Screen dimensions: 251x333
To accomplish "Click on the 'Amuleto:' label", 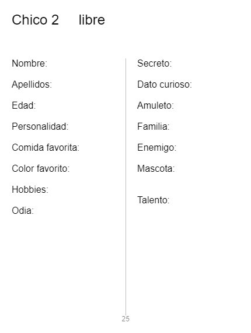I will click(x=155, y=105).
